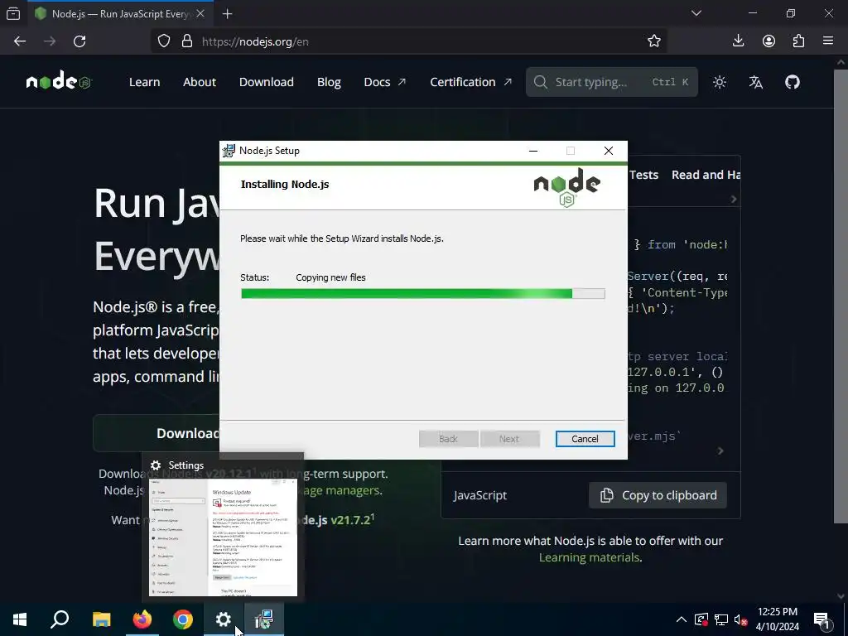Screen dimensions: 848x636
Task: Open the Certification link
Action: (470, 82)
